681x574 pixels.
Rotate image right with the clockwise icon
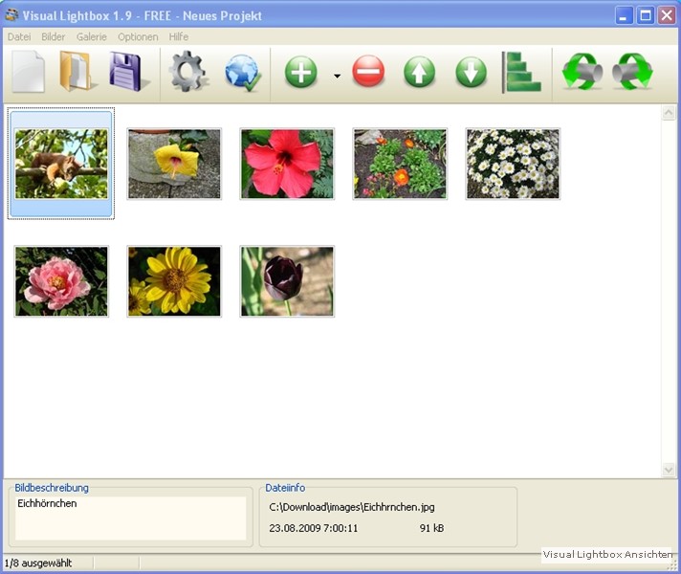pos(632,73)
